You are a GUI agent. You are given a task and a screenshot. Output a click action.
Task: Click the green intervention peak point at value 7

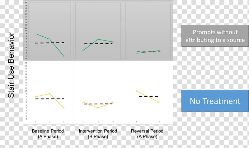coord(98,39)
